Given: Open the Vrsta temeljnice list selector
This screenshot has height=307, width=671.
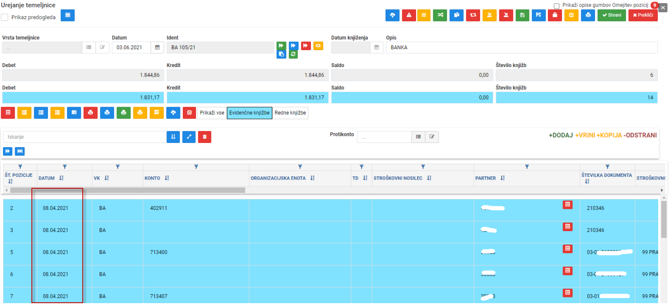Looking at the screenshot, I should (89, 47).
